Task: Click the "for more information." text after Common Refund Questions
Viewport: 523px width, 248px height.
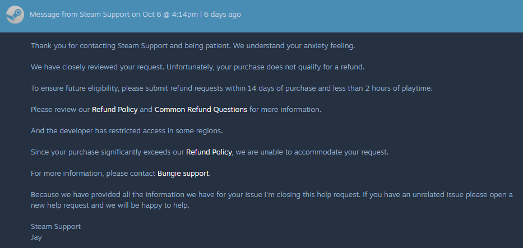Action: pyautogui.click(x=285, y=110)
